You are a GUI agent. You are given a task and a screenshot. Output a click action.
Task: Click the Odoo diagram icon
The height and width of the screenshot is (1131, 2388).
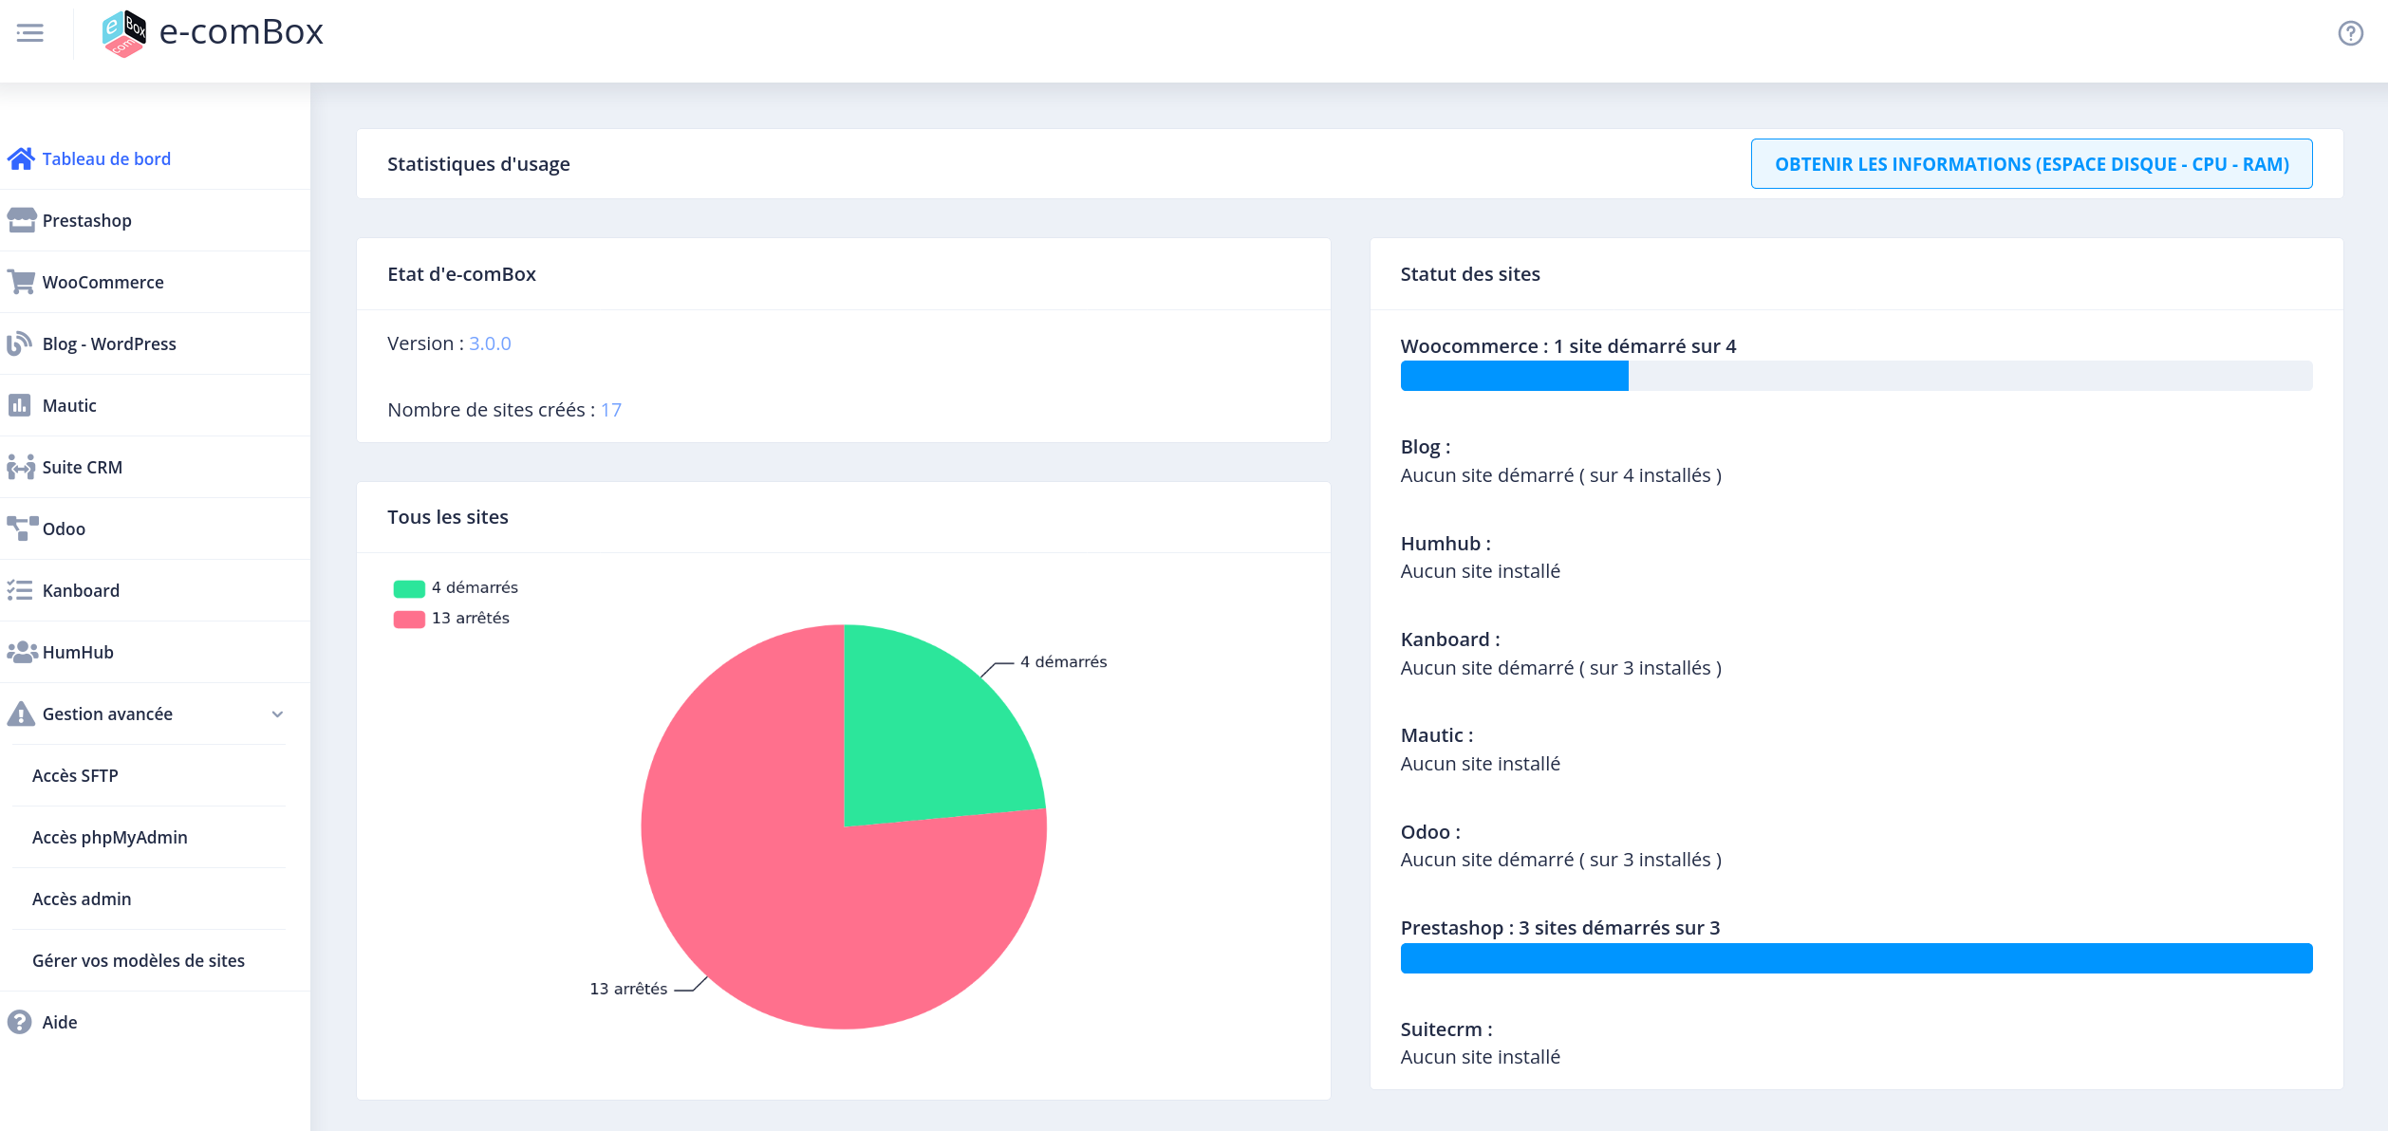click(22, 528)
